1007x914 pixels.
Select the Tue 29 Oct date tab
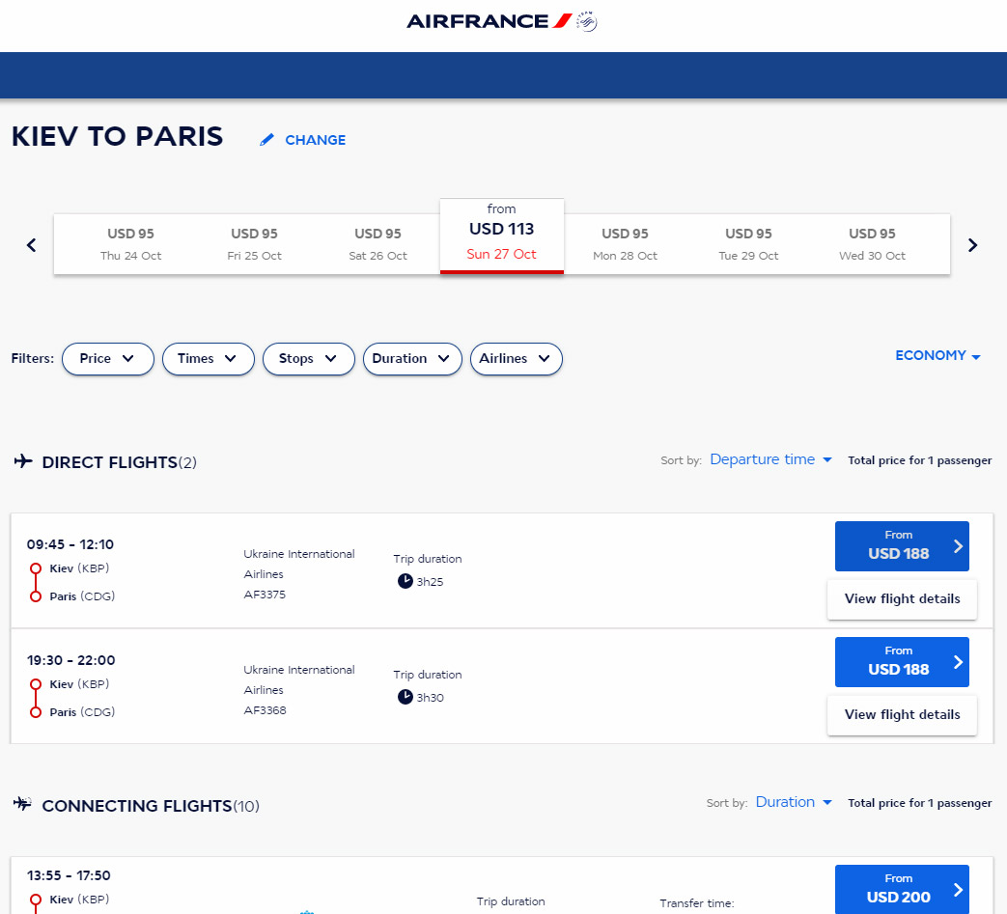pyautogui.click(x=748, y=244)
